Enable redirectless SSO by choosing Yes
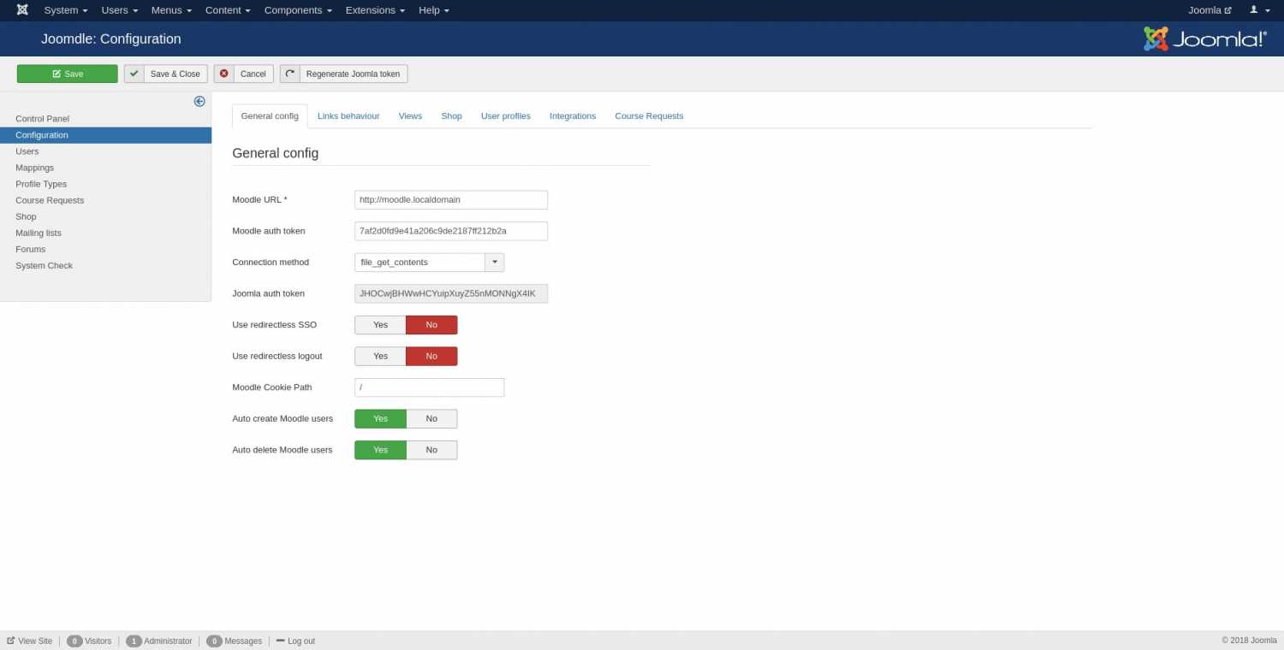Image resolution: width=1284 pixels, height=650 pixels. click(380, 325)
